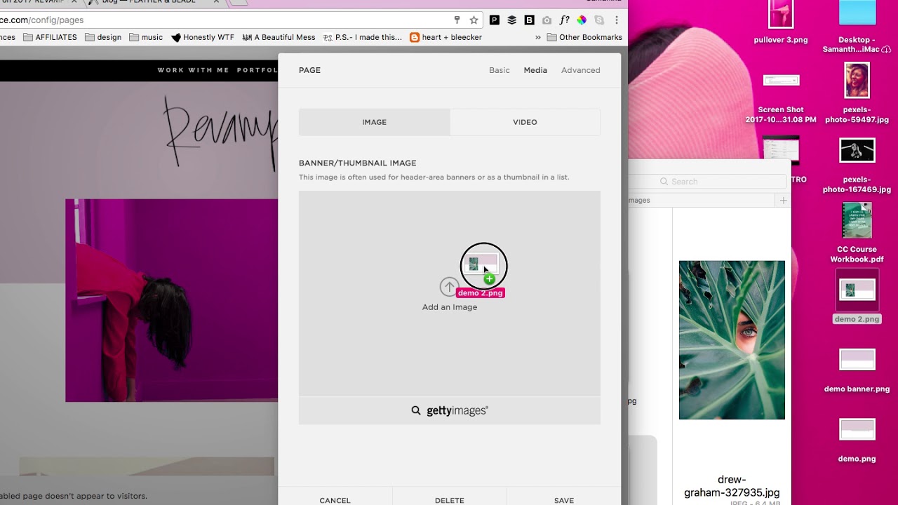
Task: Save the page settings with the SAVE button
Action: coord(564,500)
